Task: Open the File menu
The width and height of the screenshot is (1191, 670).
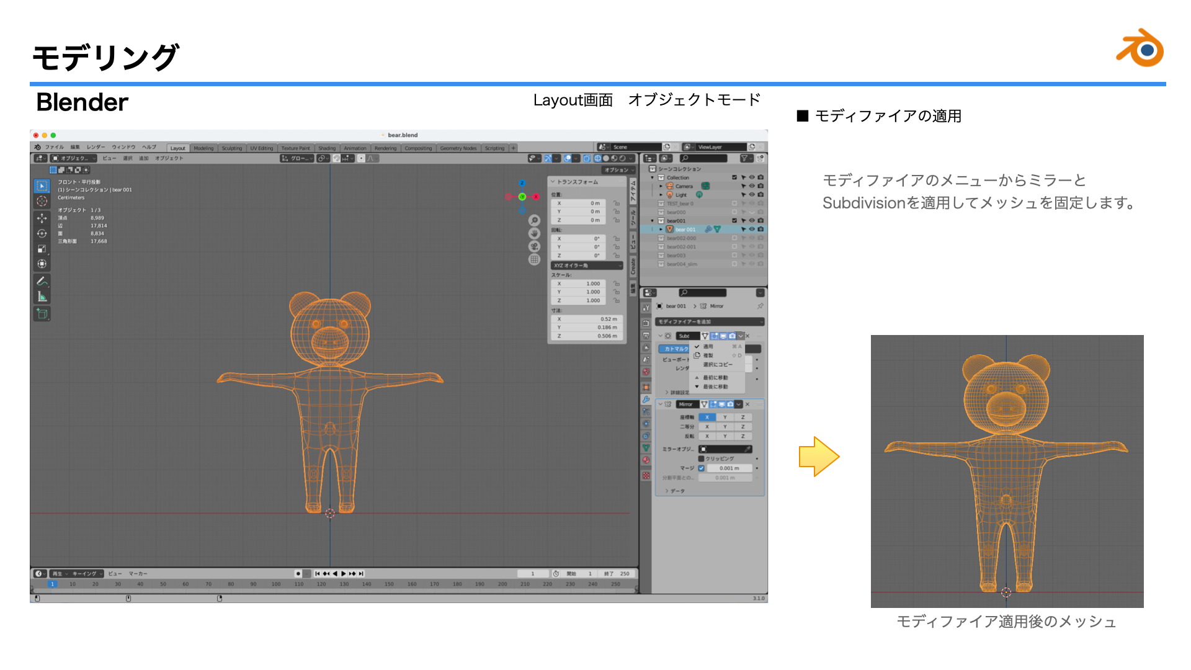Action: 54,148
